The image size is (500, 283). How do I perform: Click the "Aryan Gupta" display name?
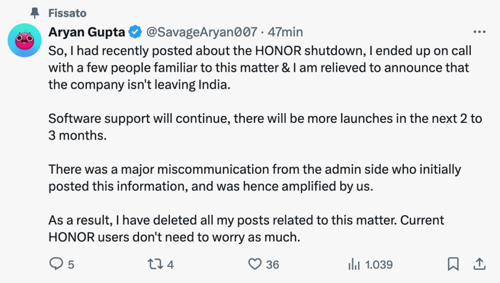point(86,32)
